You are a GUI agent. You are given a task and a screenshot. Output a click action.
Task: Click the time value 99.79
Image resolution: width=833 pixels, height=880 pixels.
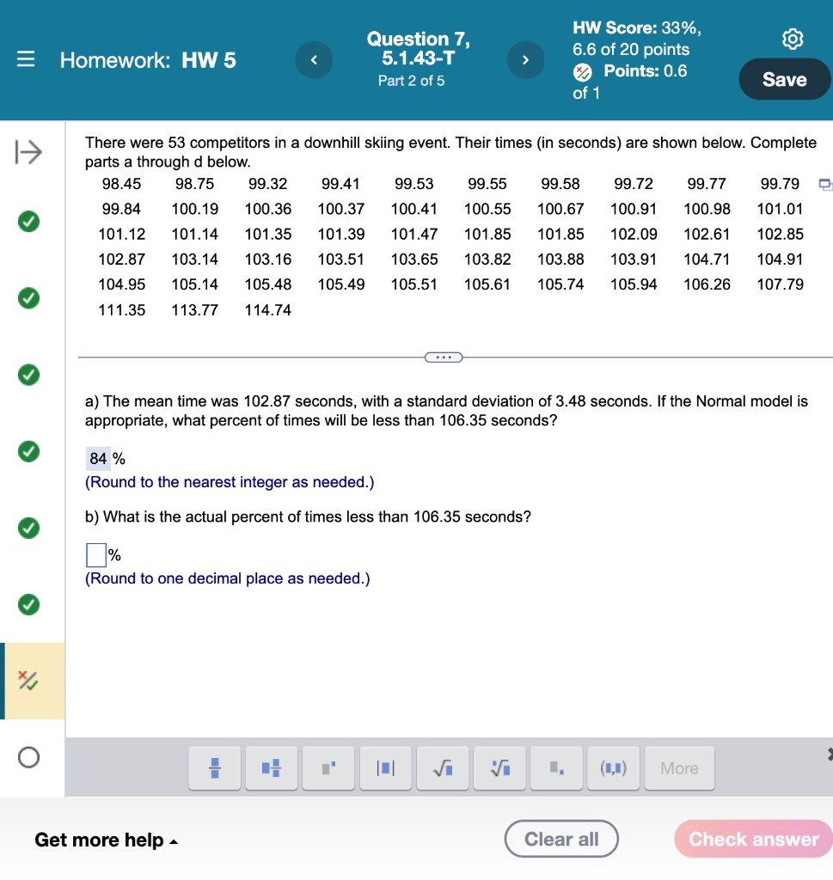781,184
